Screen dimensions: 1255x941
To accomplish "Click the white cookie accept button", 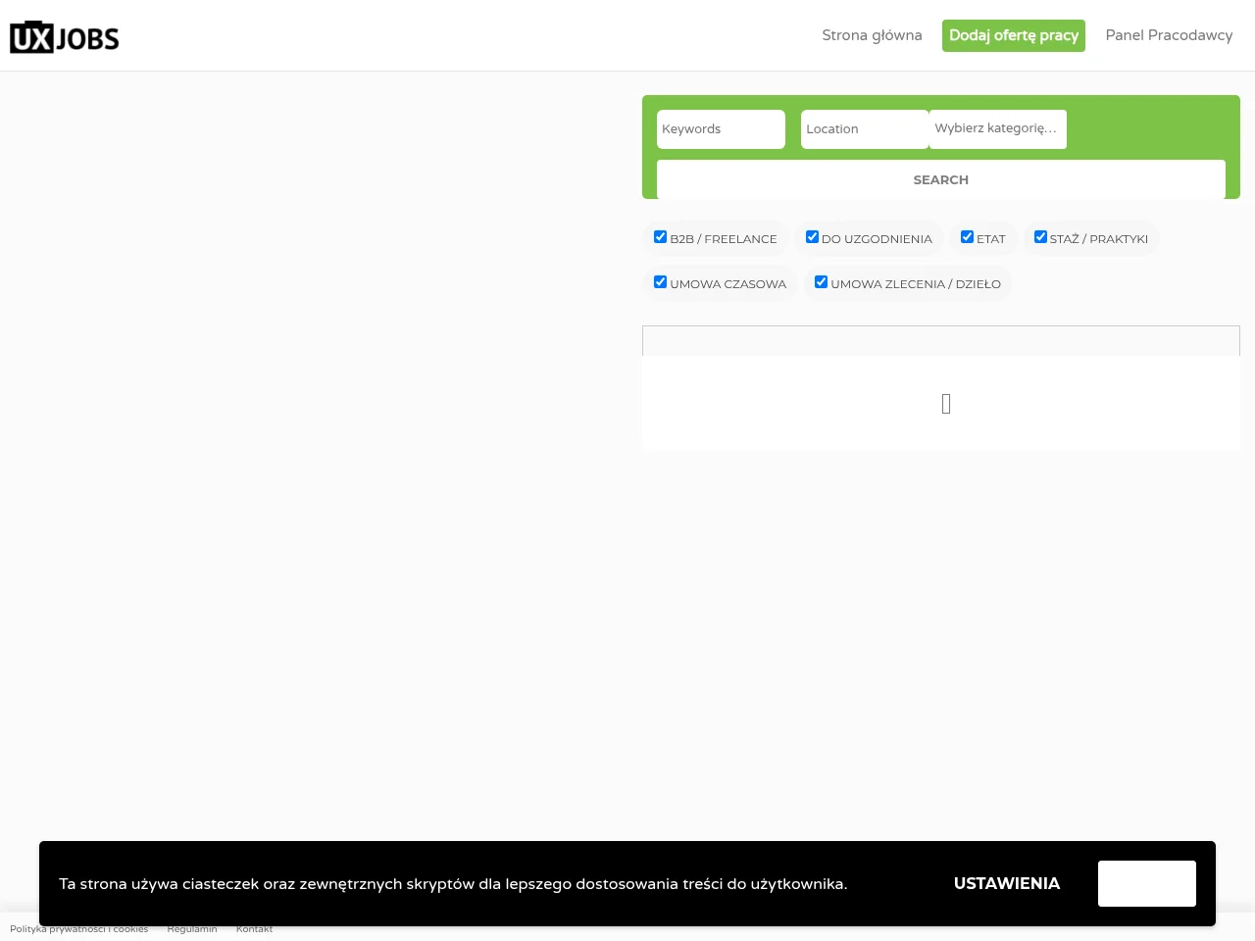I will (x=1147, y=883).
